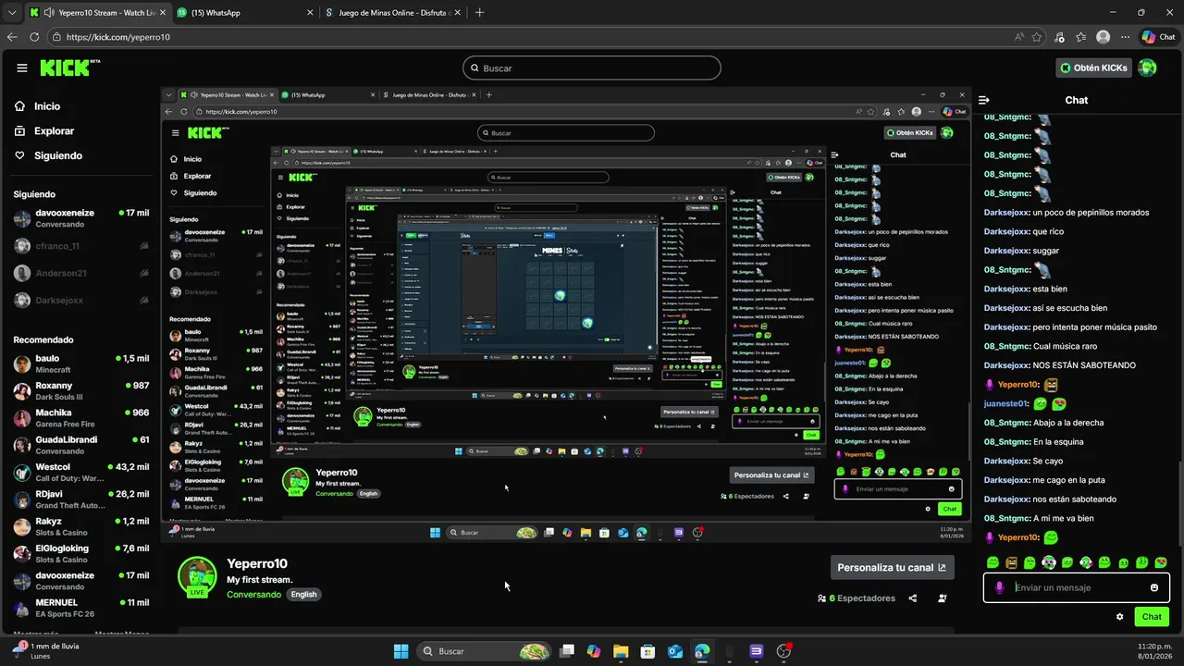Click the purple microphone icon in chat
The width and height of the screenshot is (1184, 666).
[999, 587]
